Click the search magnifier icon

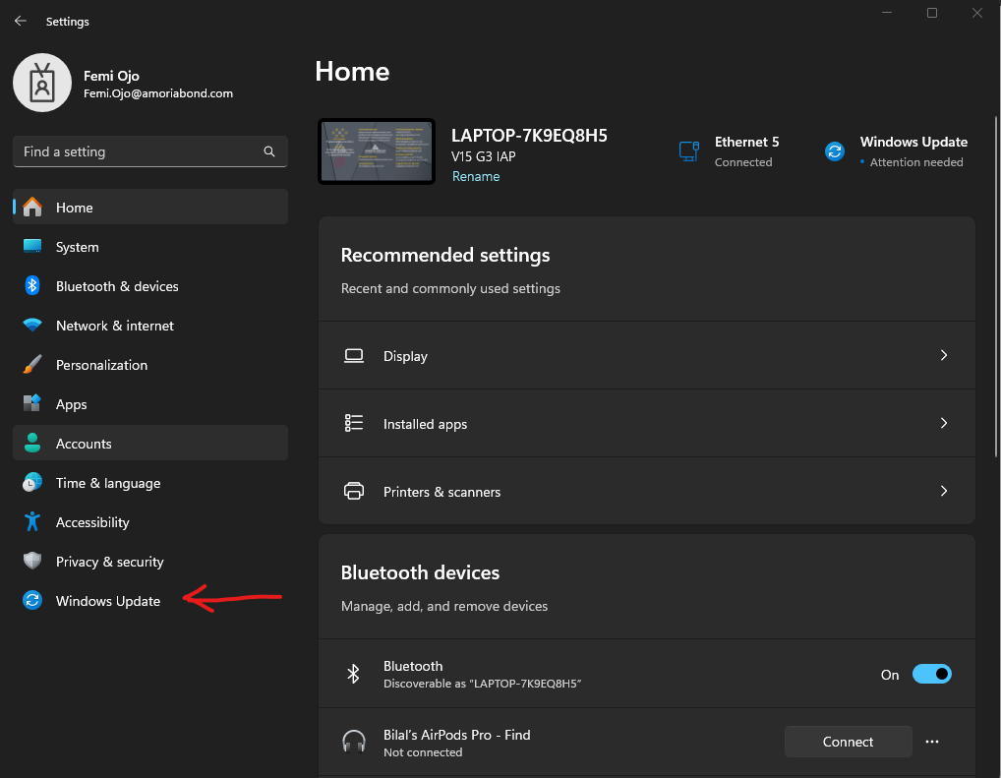click(x=269, y=151)
